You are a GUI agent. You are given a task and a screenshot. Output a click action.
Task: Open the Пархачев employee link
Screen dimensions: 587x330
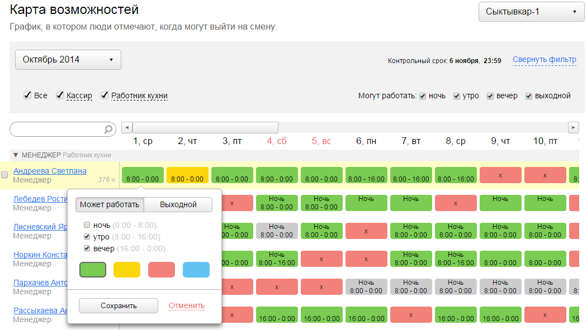[x=40, y=283]
